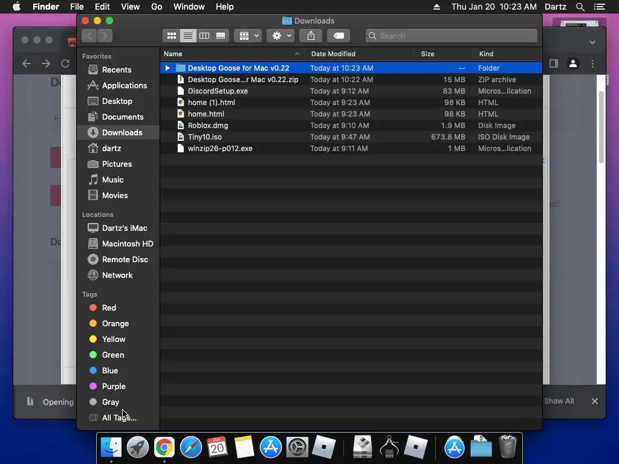This screenshot has width=619, height=464.
Task: Open the Apple menu
Action: 16,7
